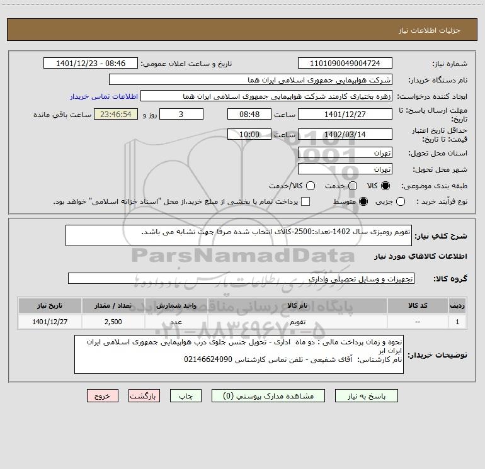Open the اطلاعات تماس خریدار link

tap(104, 96)
